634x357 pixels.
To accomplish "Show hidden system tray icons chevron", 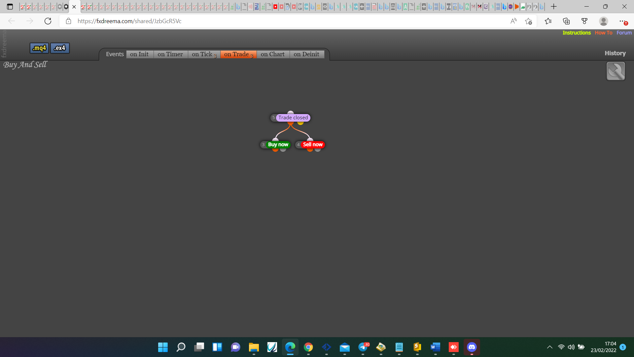I will pyautogui.click(x=549, y=347).
